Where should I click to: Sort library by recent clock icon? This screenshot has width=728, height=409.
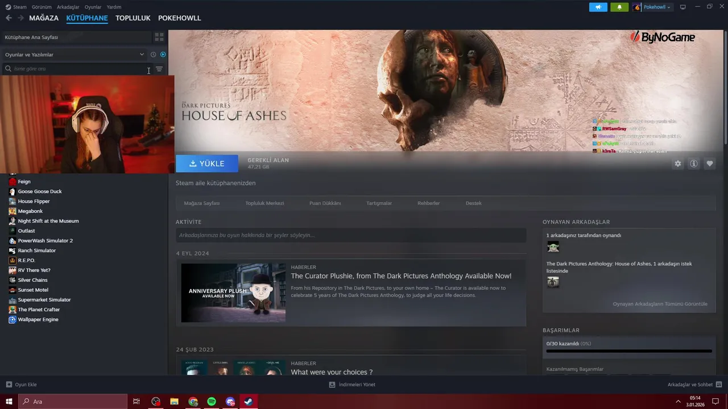(153, 55)
